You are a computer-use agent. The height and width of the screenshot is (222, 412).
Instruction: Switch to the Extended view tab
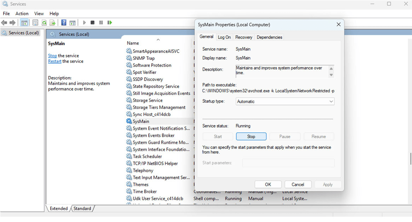58,208
